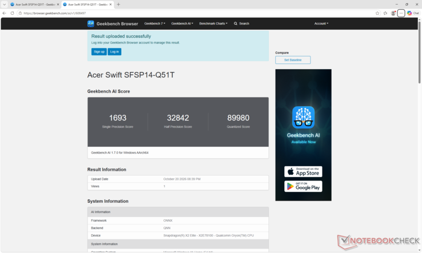Screen dimensions: 422x253
Task: Open the Search link in navbar
Action: 244,23
